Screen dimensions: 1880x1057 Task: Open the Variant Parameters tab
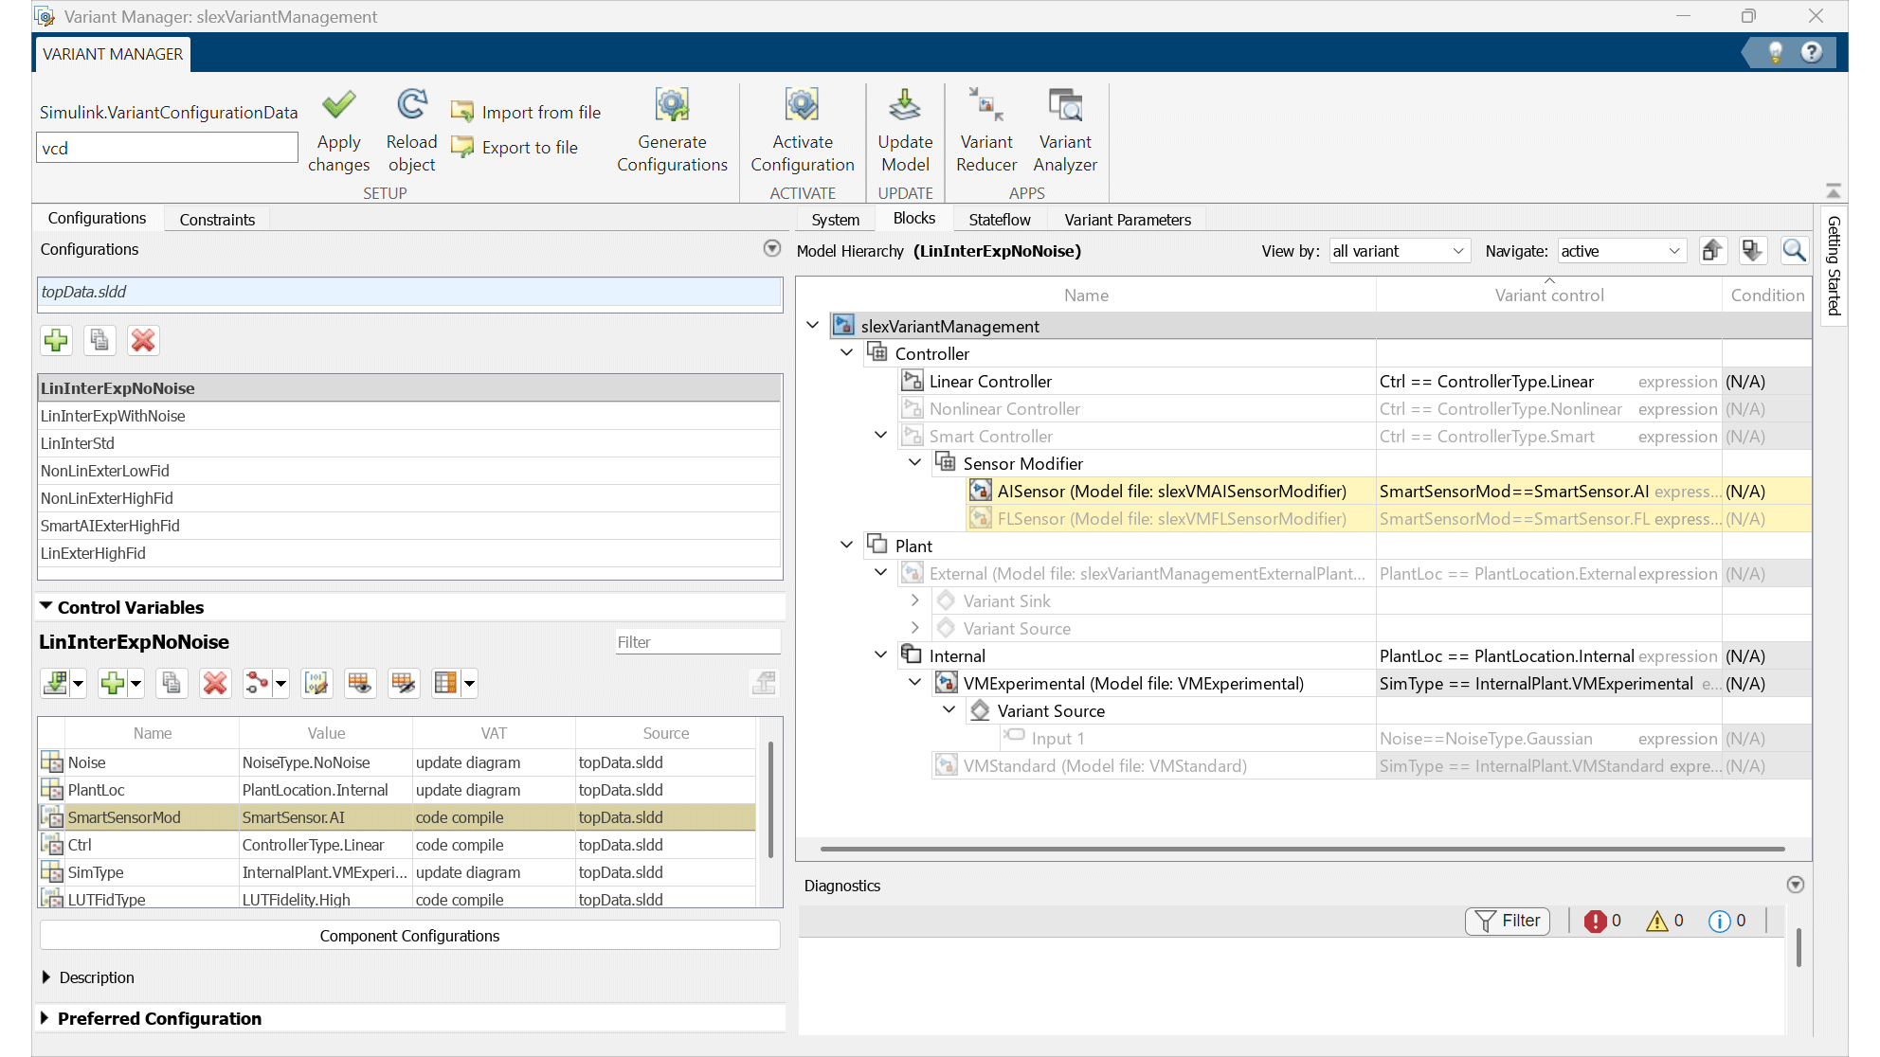pos(1128,219)
